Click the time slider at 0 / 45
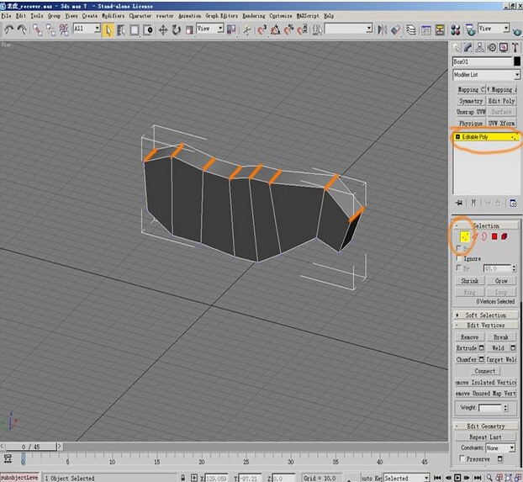This screenshot has width=523, height=482. click(x=30, y=447)
